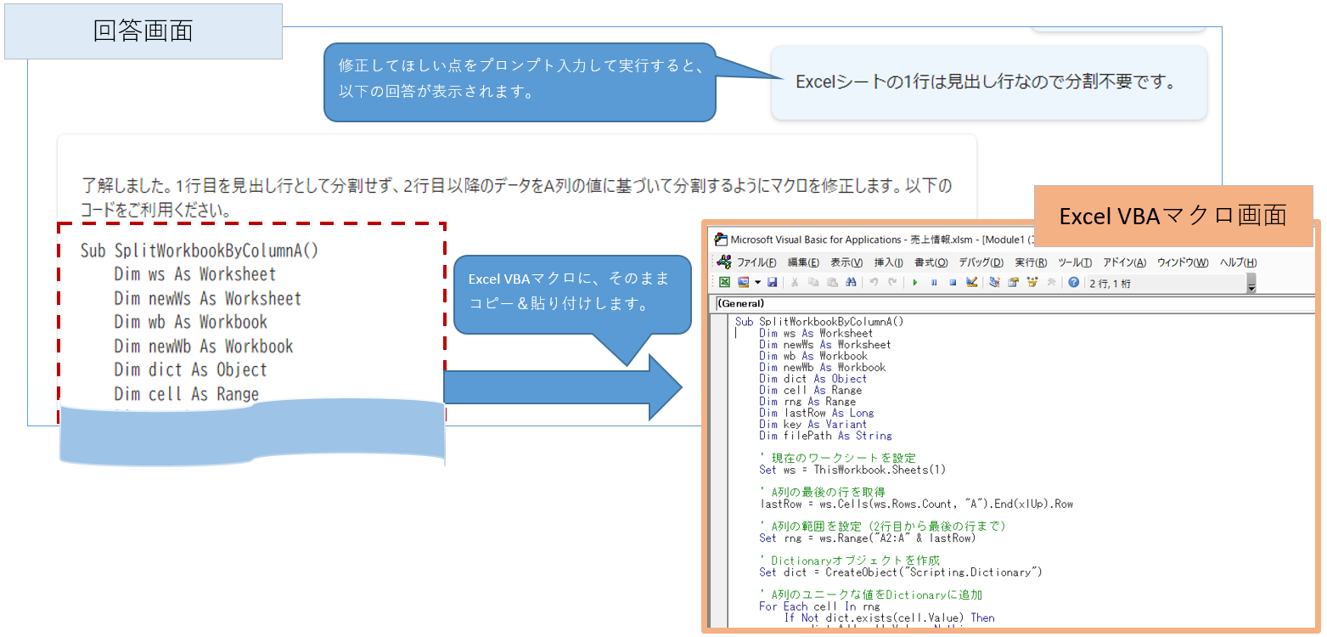Viewport: 1327px width, 637px height.
Task: Open the Project Explorer from the toolbar
Action: 994,282
